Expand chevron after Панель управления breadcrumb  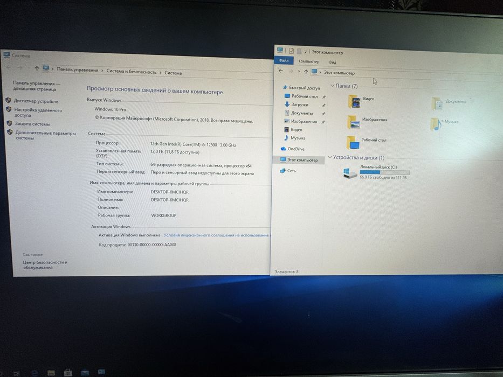[102, 71]
